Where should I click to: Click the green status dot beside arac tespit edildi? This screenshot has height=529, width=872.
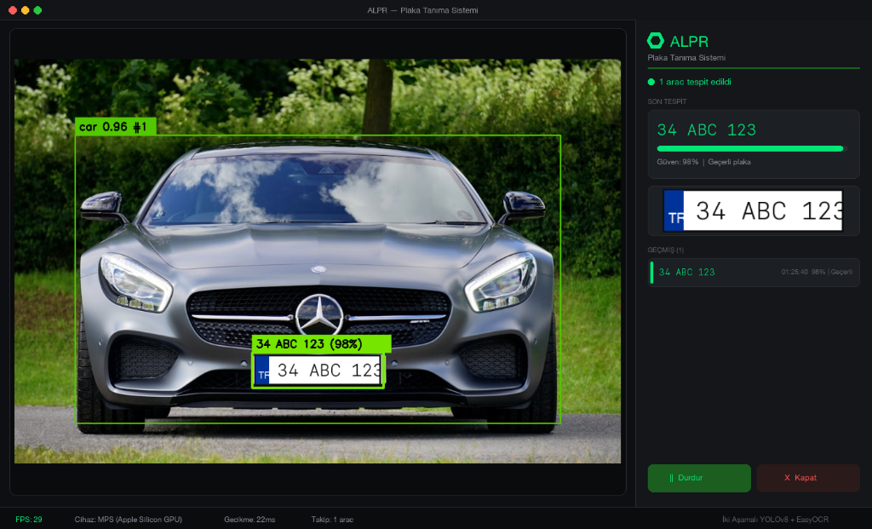(x=651, y=82)
